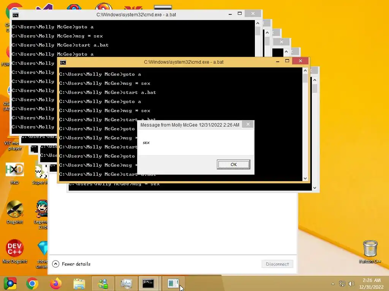
Task: Click 'start a.bat' line in back-left cmd
Action: (x=60, y=45)
